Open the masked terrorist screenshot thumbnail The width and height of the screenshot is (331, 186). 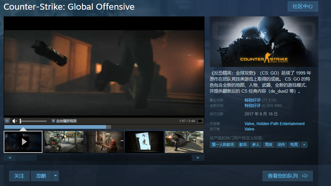pos(104,142)
